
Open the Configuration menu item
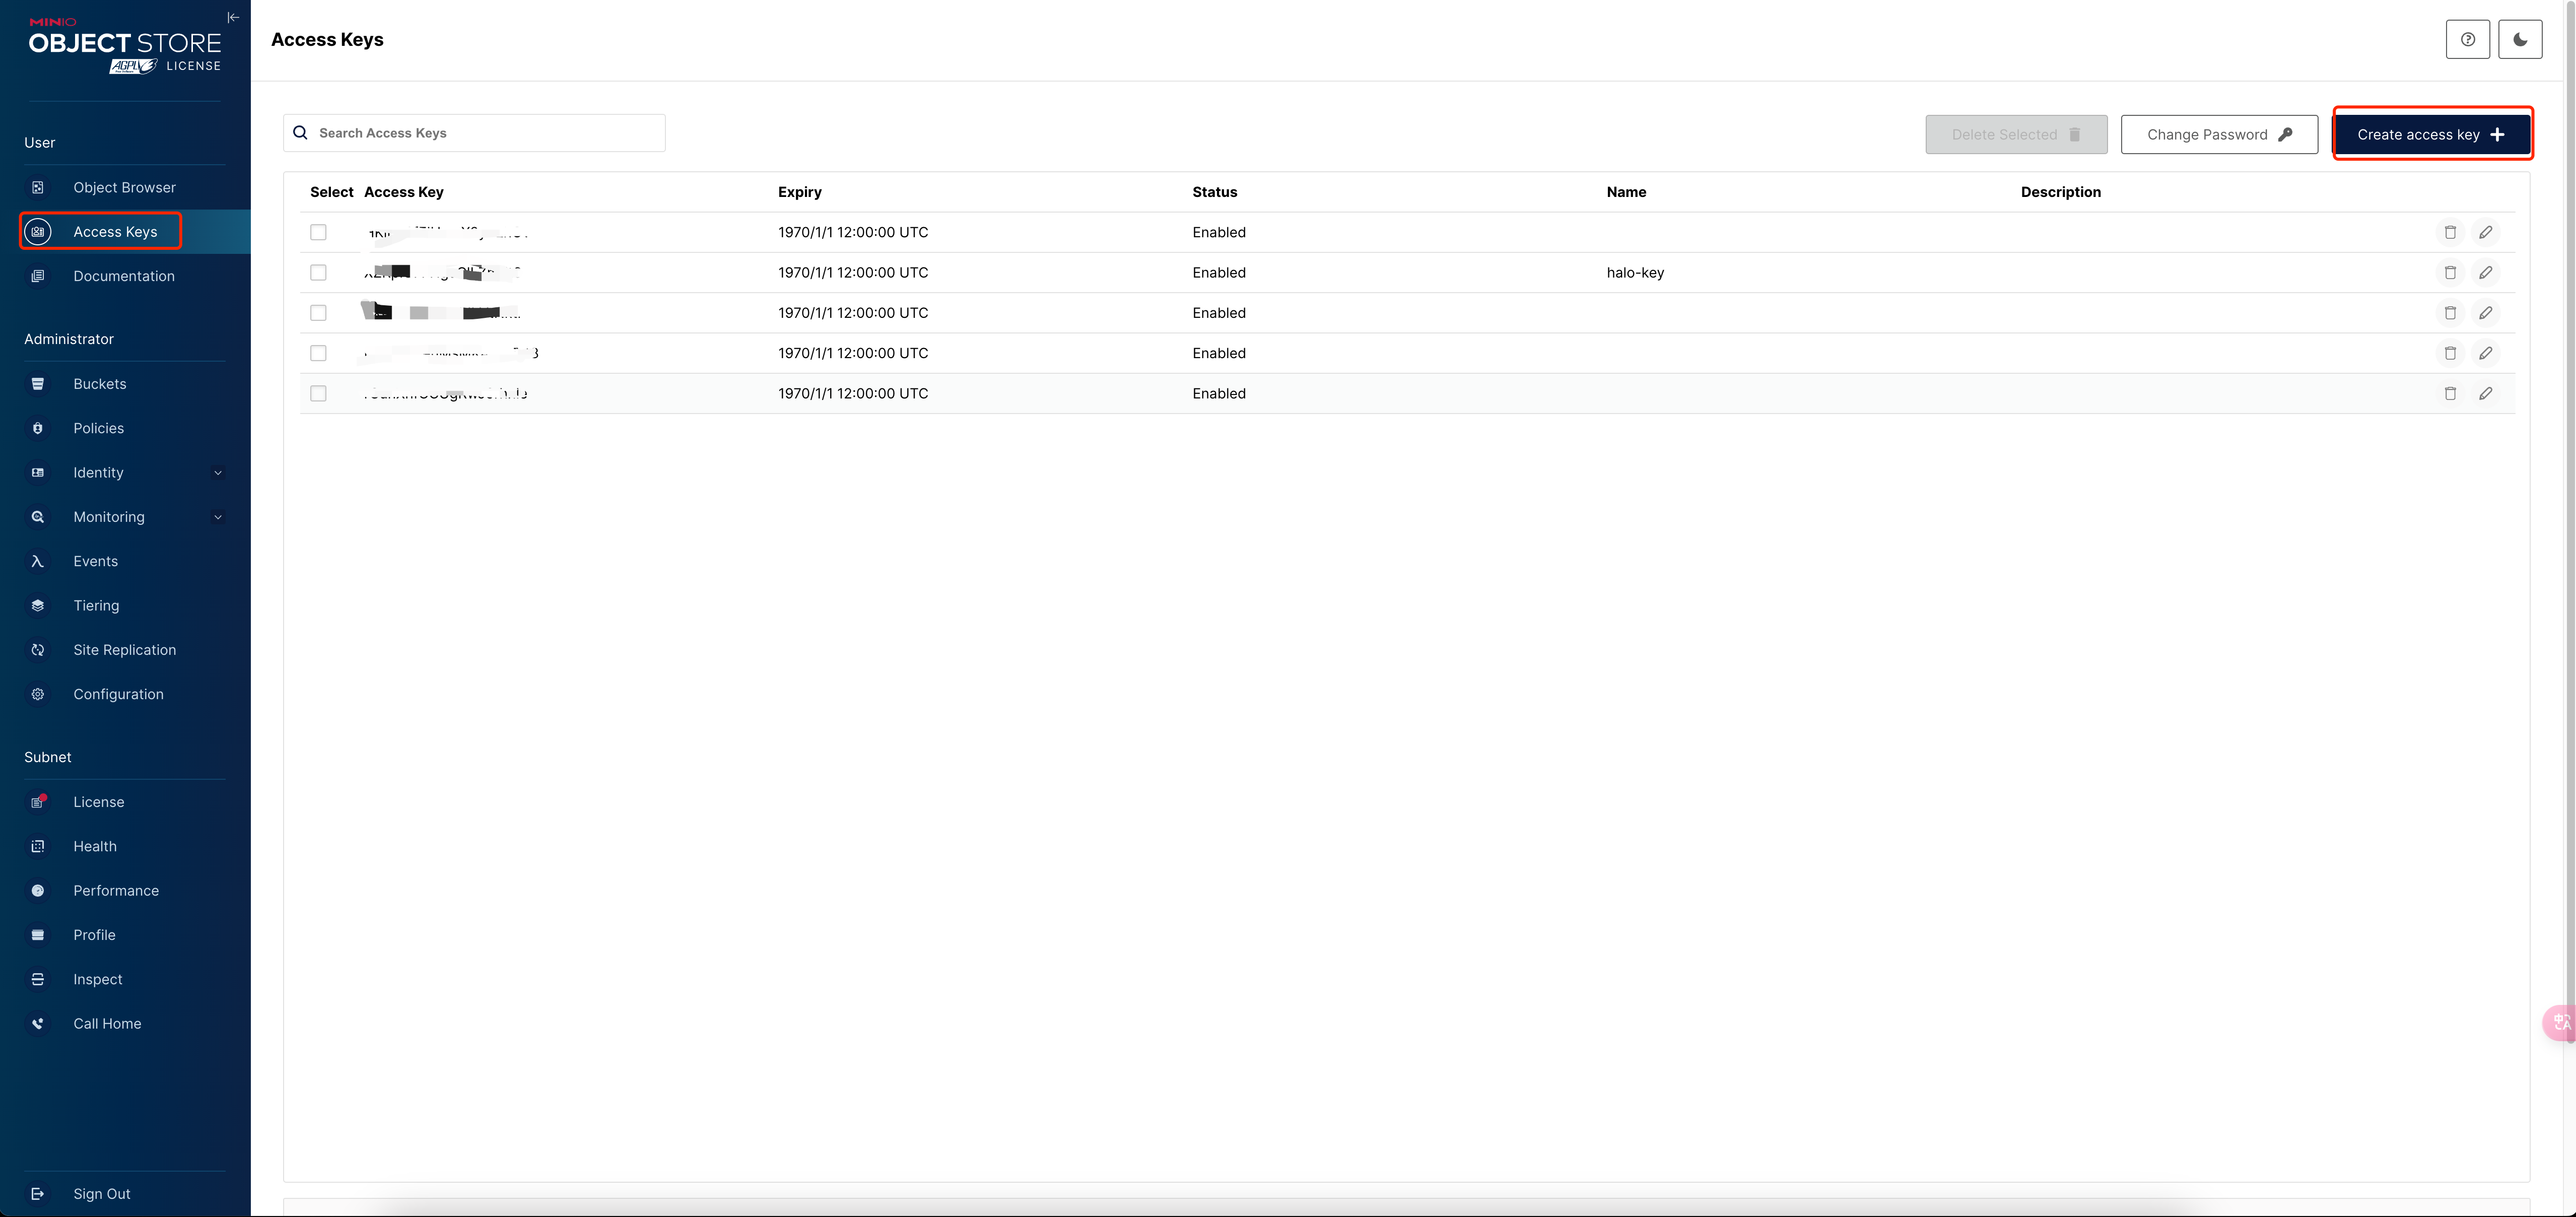pos(117,693)
